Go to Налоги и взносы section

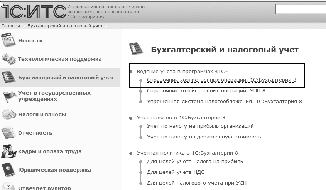click(42, 114)
